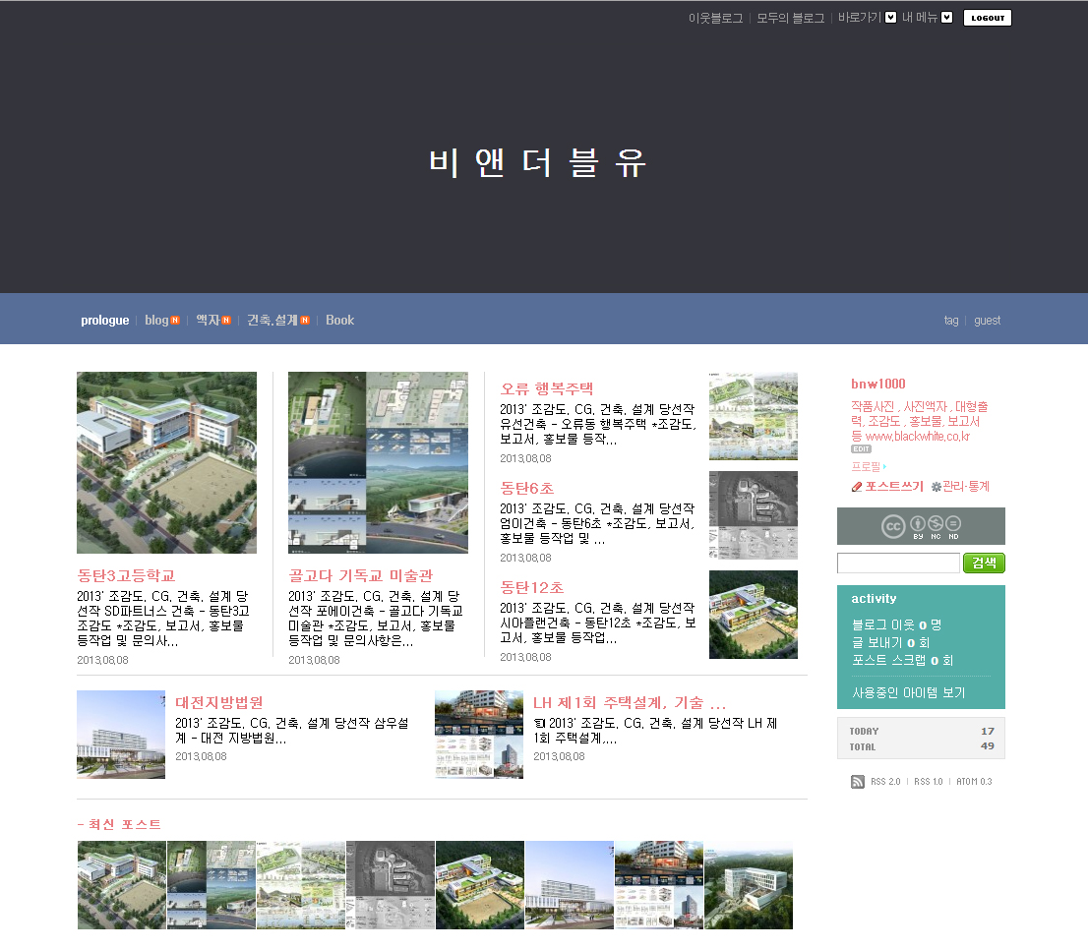Open the prologue tab

(x=104, y=321)
